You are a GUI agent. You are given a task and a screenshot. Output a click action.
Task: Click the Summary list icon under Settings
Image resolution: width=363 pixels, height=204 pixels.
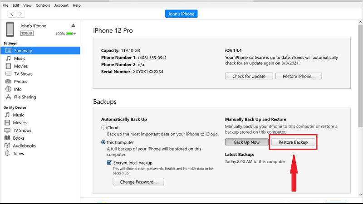tap(8, 50)
